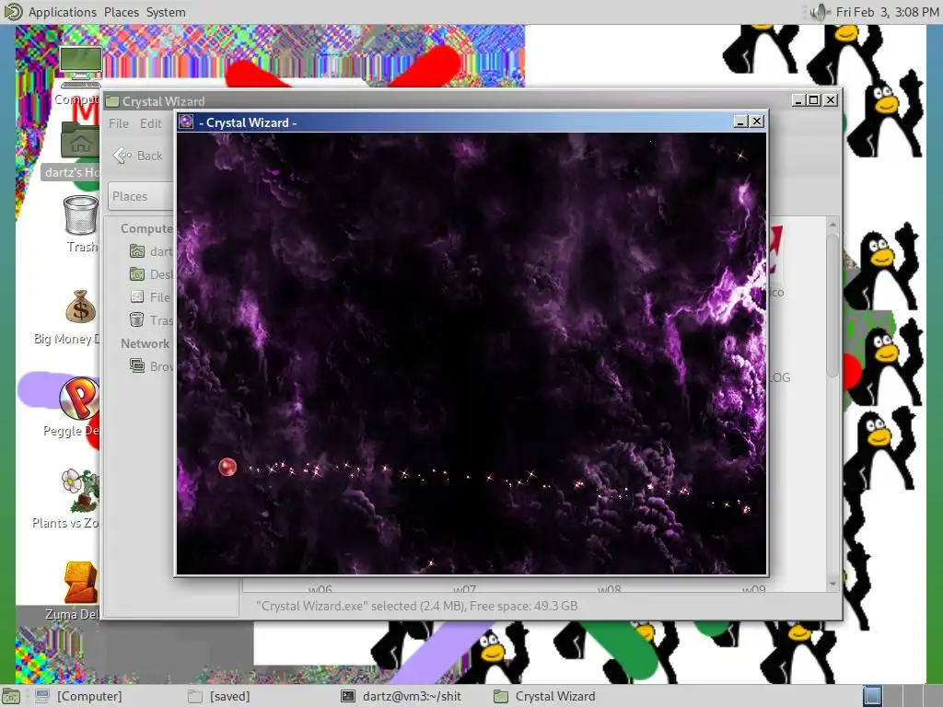This screenshot has height=707, width=943.
Task: Open the Edit menu in the file manager
Action: (150, 123)
